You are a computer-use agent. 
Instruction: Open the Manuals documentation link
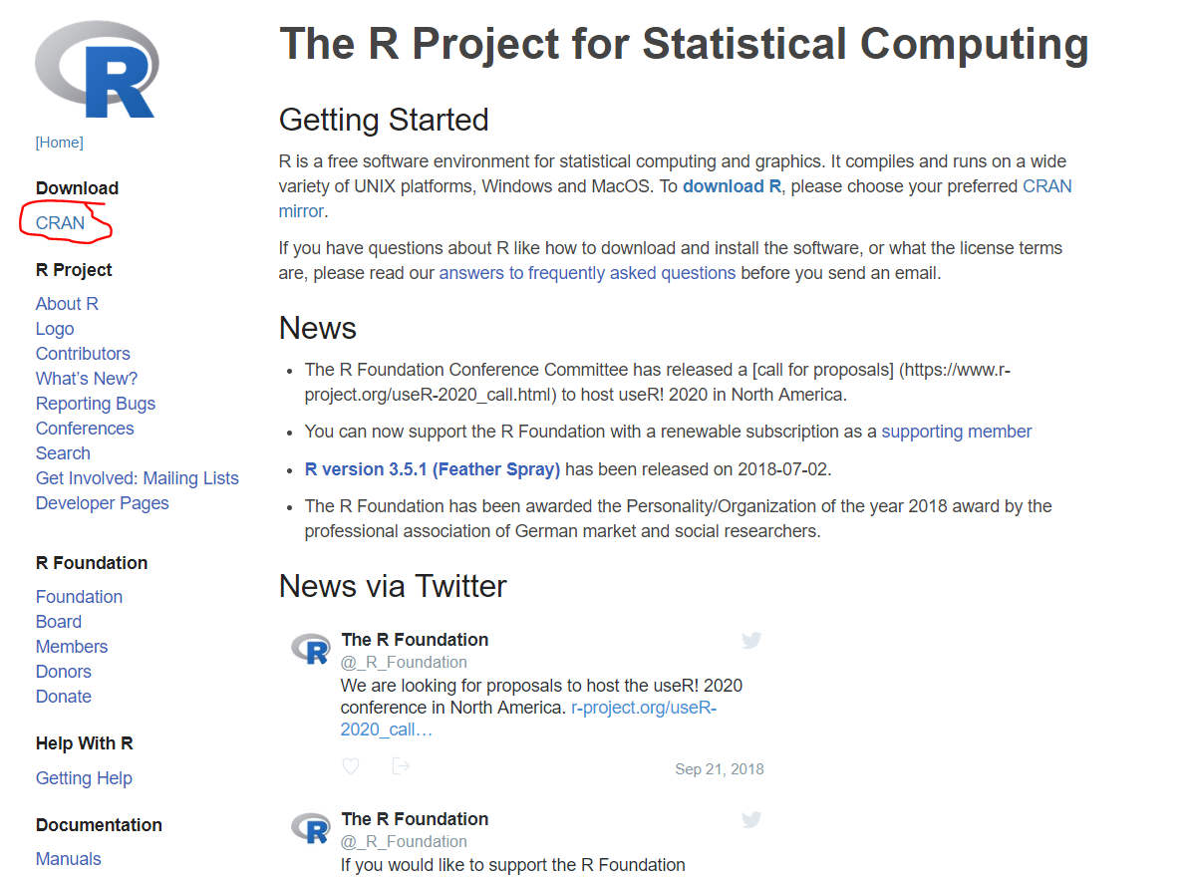coord(69,859)
